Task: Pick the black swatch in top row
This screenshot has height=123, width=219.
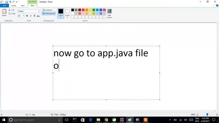Action: point(73,10)
